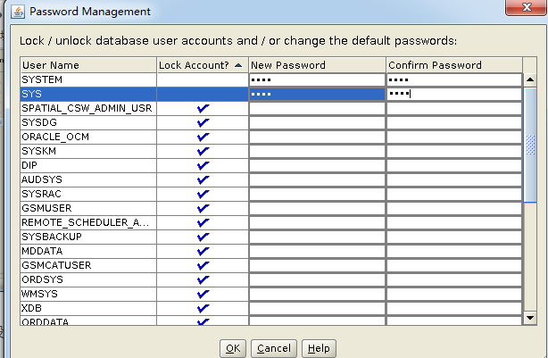This screenshot has height=358, width=548.
Task: Open Help for password management
Action: coord(319,348)
